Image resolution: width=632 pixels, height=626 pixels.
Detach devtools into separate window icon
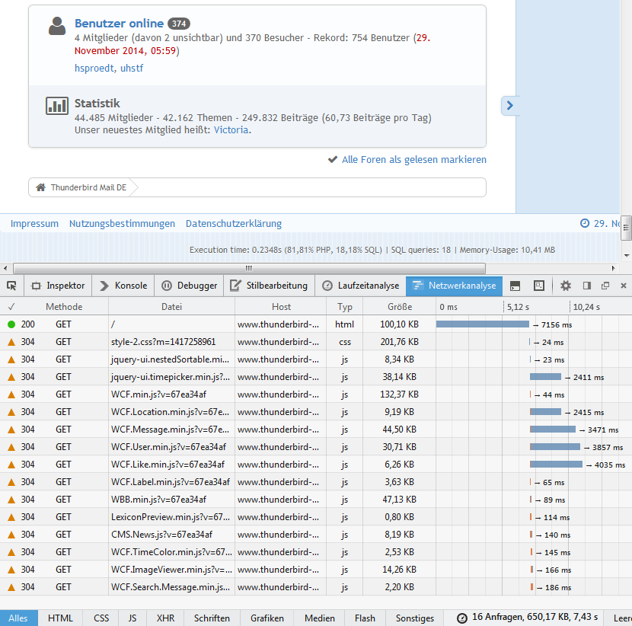click(x=605, y=286)
